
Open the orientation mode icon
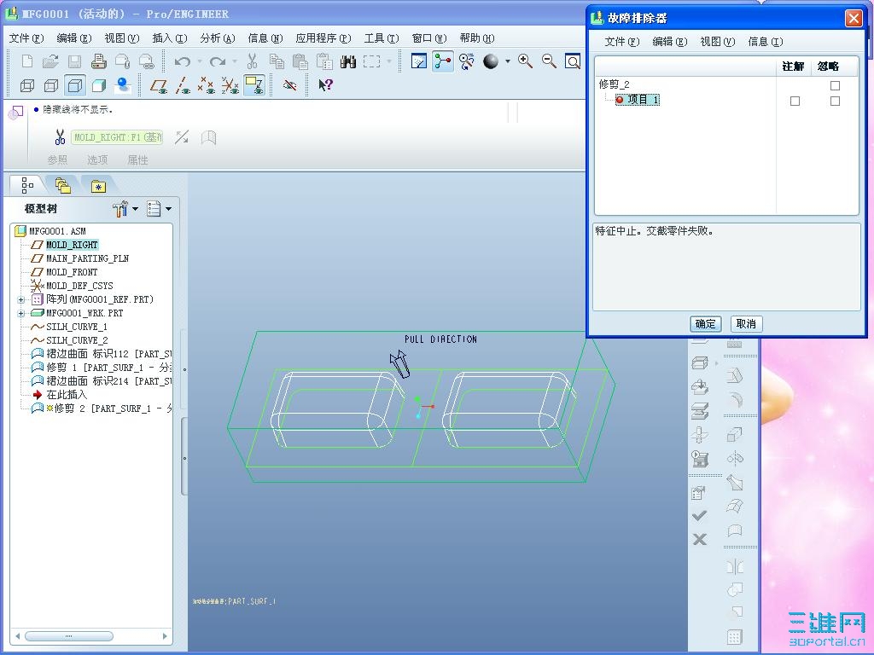point(467,61)
